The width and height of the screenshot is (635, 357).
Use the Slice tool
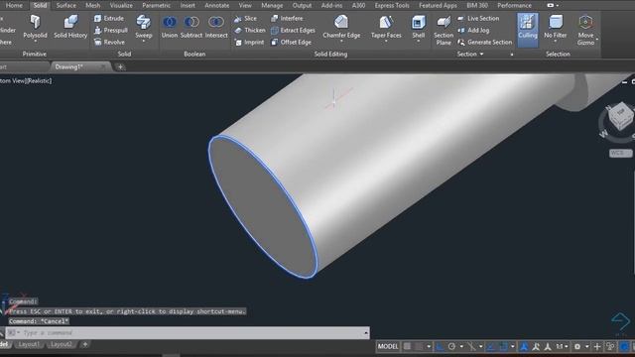(x=245, y=18)
